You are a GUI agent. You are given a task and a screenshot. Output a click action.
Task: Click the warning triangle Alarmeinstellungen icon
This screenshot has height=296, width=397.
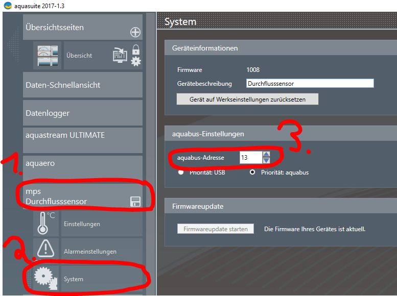click(46, 251)
